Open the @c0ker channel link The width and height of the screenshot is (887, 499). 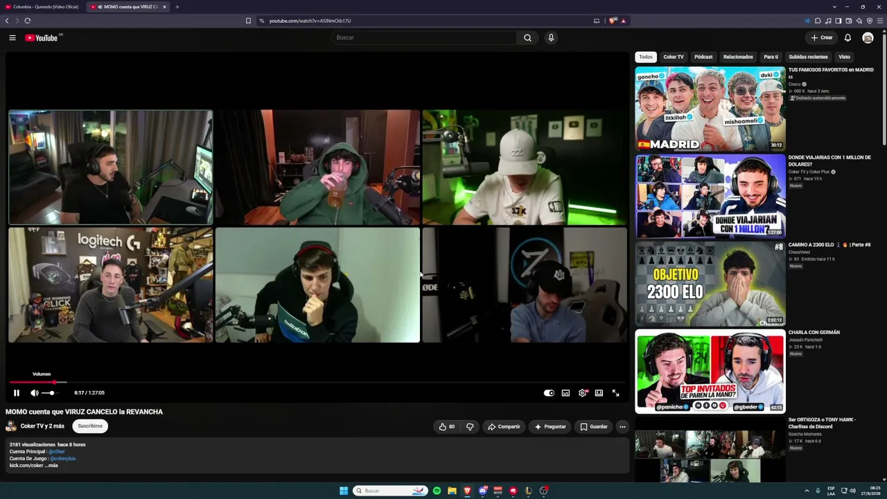[56, 452]
